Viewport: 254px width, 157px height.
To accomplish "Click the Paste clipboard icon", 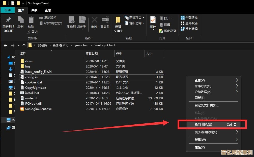I will coord(31,20).
